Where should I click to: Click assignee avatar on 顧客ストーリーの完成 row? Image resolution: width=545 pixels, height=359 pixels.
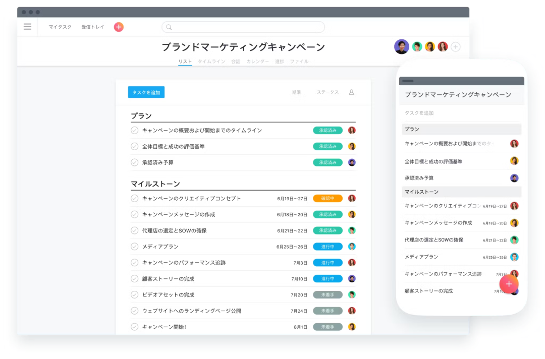point(352,278)
